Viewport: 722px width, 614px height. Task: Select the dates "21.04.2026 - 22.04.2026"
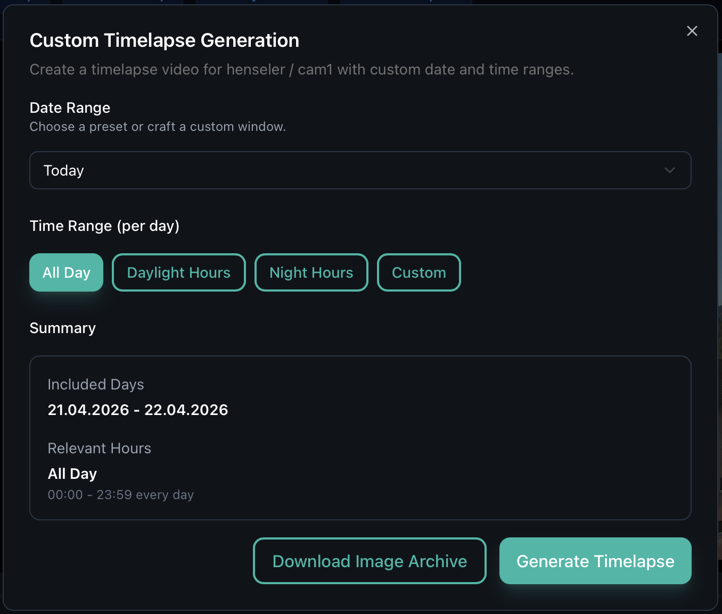point(138,410)
